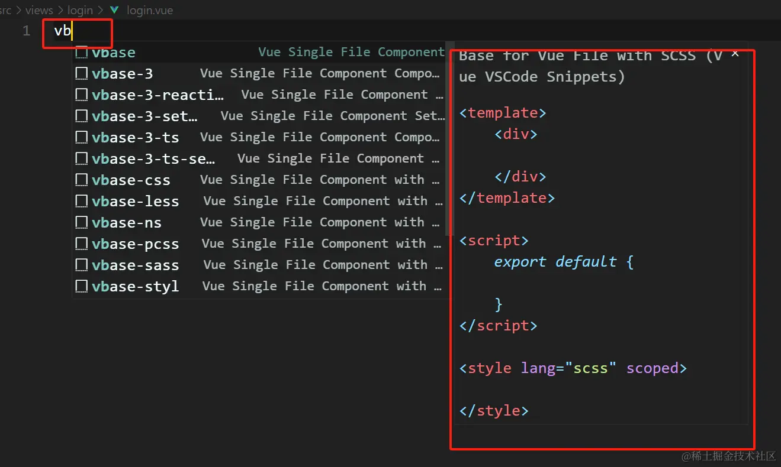The image size is (781, 467).
Task: Click the snippet icon beside vbase-ns
Action: coord(82,222)
